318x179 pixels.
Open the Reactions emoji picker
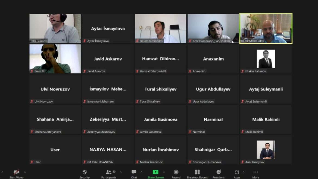[219, 172]
